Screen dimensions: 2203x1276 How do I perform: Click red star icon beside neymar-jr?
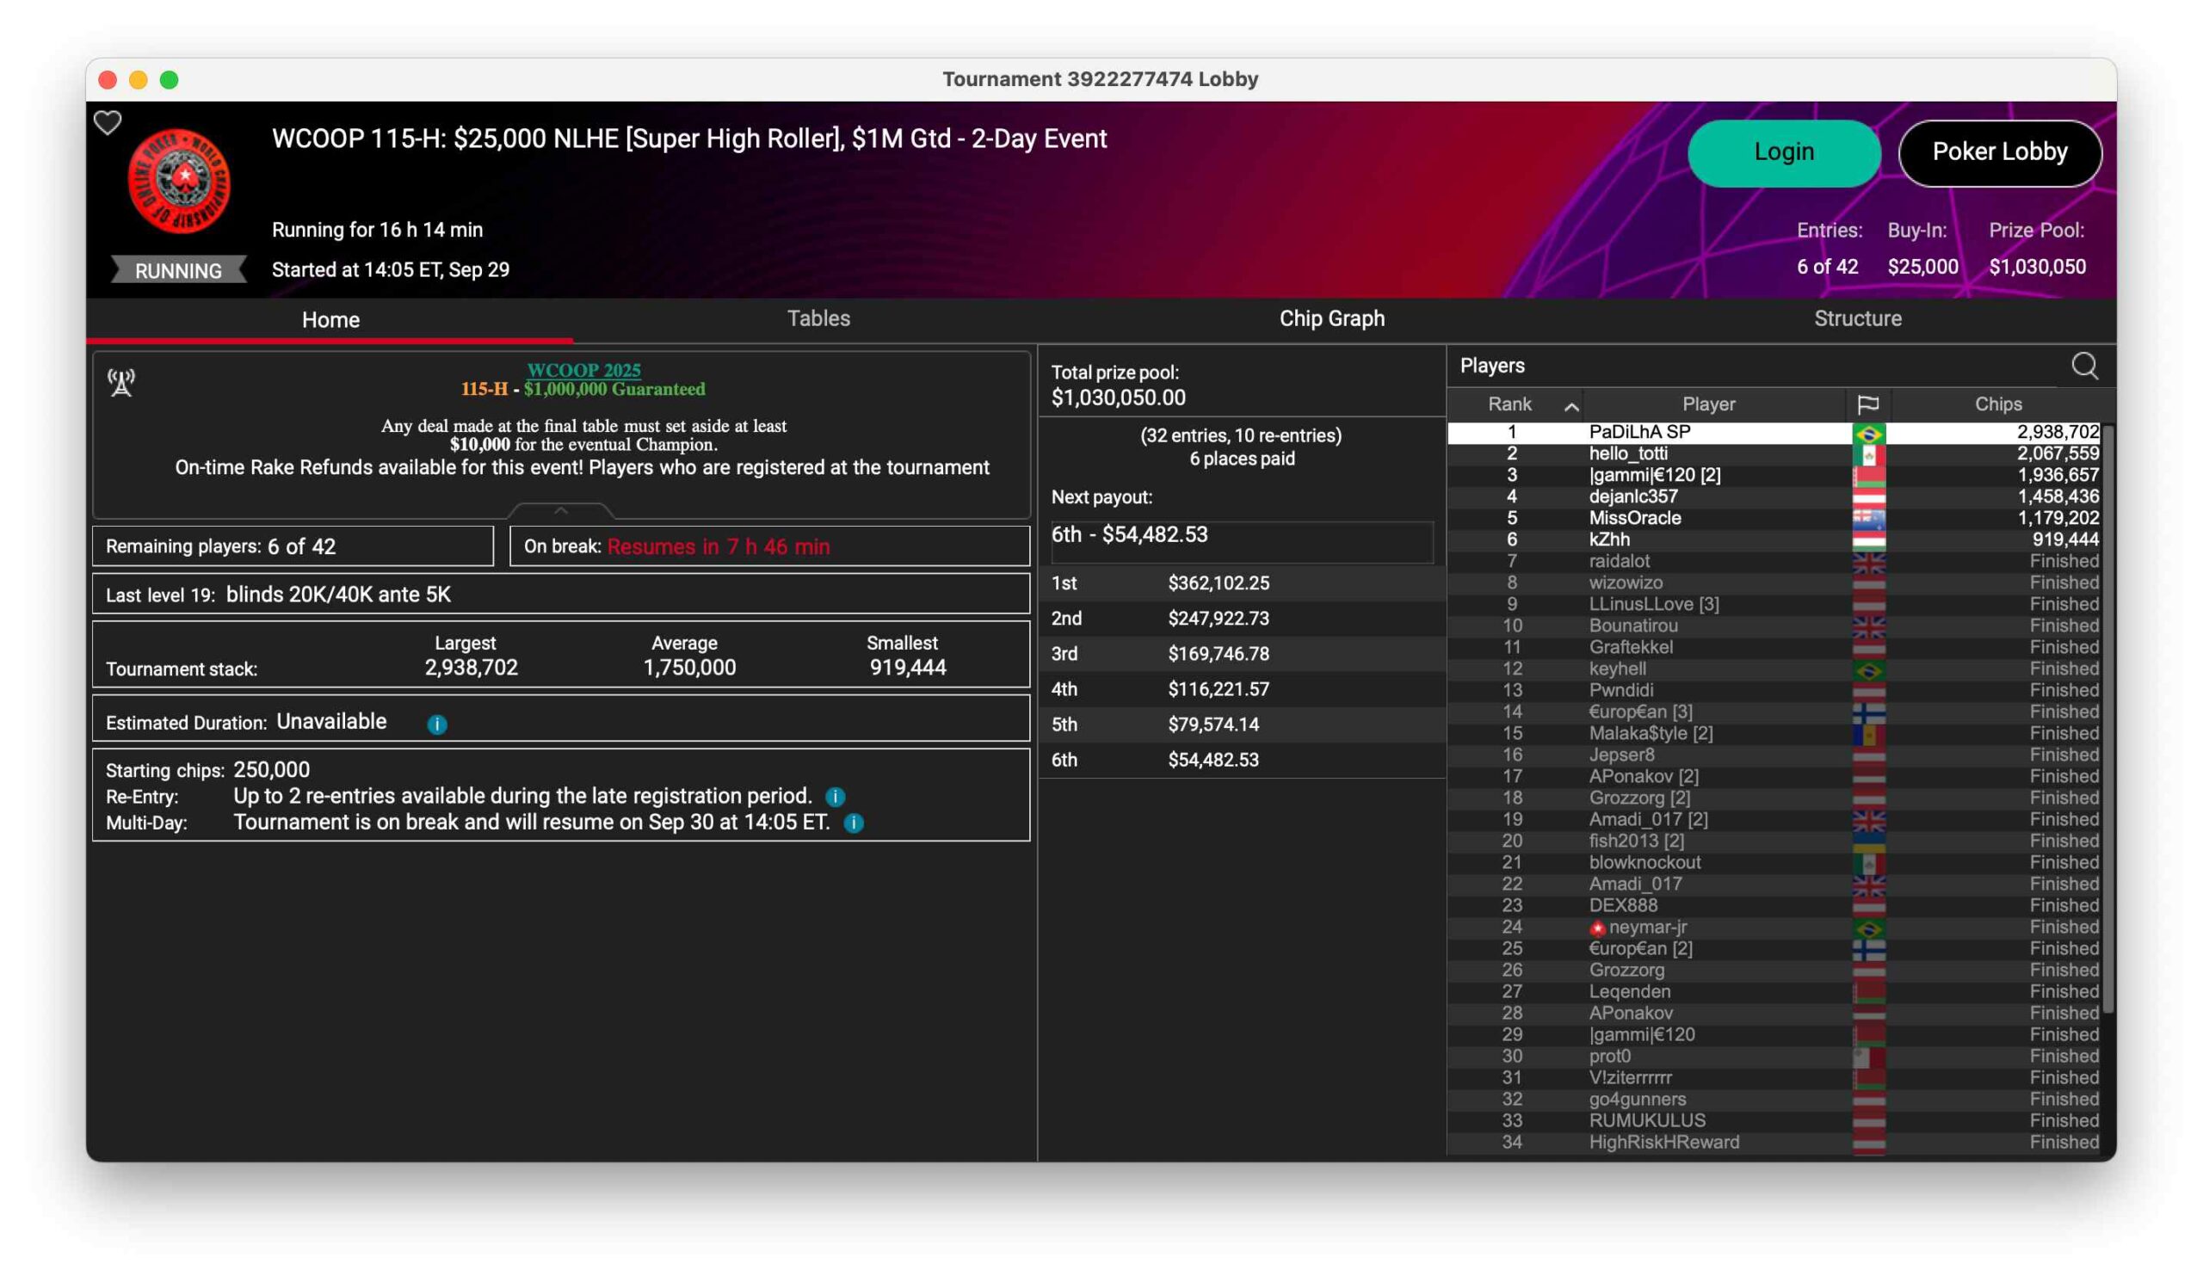1597,928
